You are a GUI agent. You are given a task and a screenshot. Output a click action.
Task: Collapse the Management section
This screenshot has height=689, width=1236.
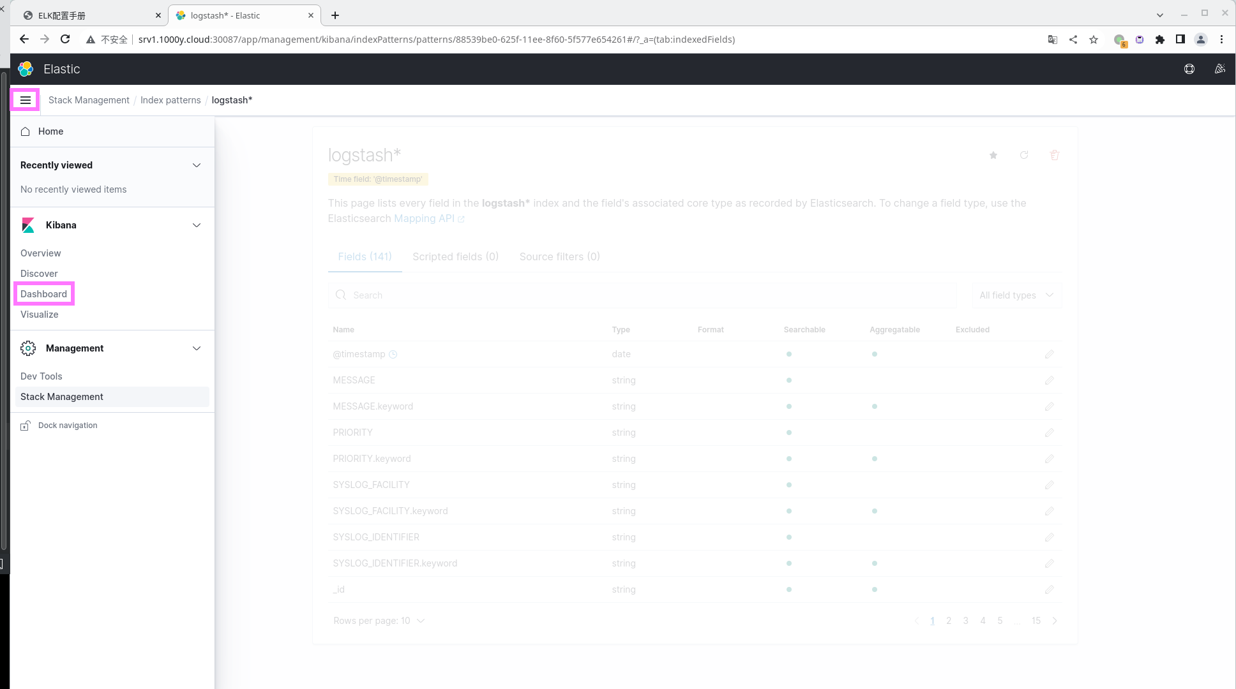(x=197, y=348)
